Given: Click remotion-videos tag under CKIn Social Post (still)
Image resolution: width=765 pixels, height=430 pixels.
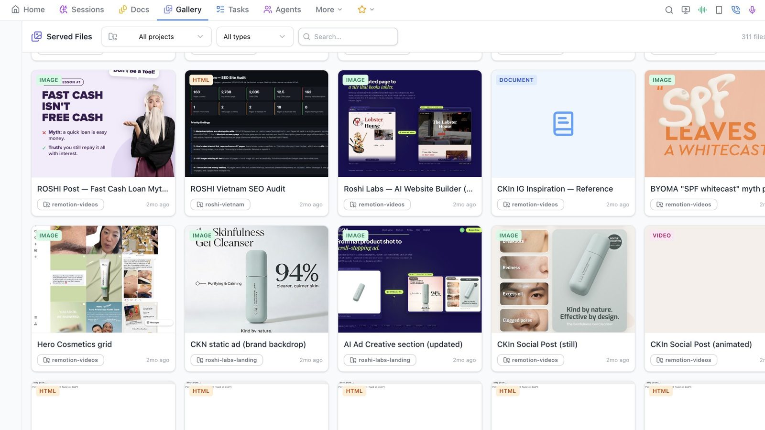Looking at the screenshot, I should point(531,360).
